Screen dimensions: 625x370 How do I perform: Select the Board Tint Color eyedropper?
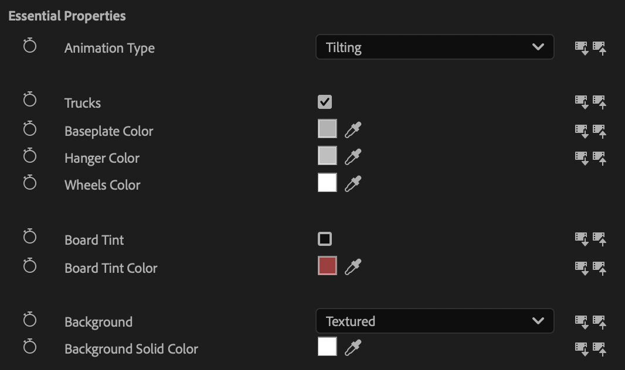[x=353, y=266]
